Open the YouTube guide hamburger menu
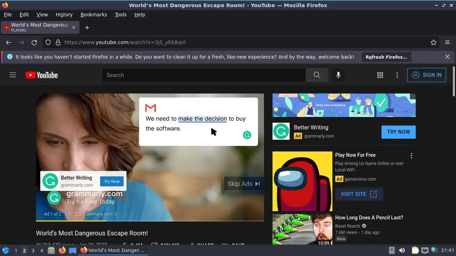Viewport: 456px width, 256px height. pos(13,75)
